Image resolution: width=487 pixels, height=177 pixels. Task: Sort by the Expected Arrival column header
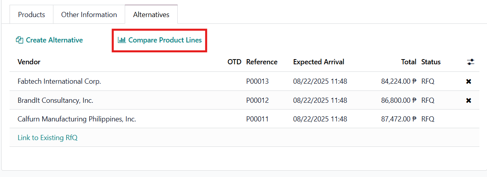pyautogui.click(x=318, y=62)
